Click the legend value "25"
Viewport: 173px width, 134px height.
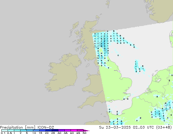coord(53,133)
